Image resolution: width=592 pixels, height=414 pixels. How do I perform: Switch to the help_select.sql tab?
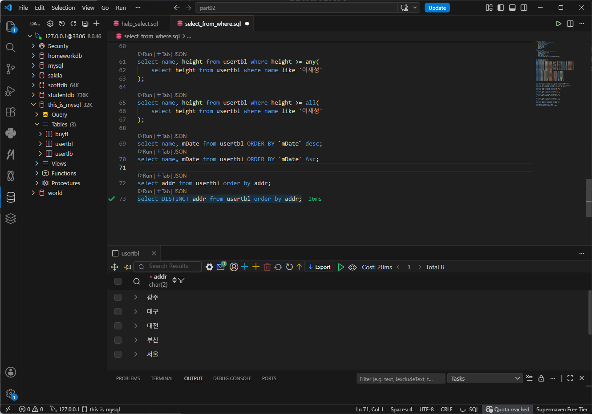tap(139, 24)
